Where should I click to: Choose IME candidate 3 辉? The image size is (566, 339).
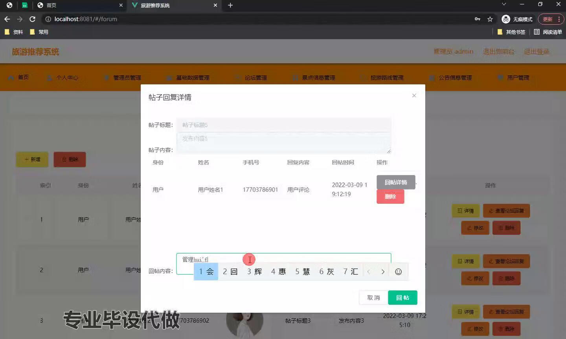pos(254,272)
